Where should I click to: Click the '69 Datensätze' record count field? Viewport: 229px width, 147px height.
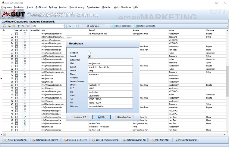pyautogui.click(x=93, y=26)
